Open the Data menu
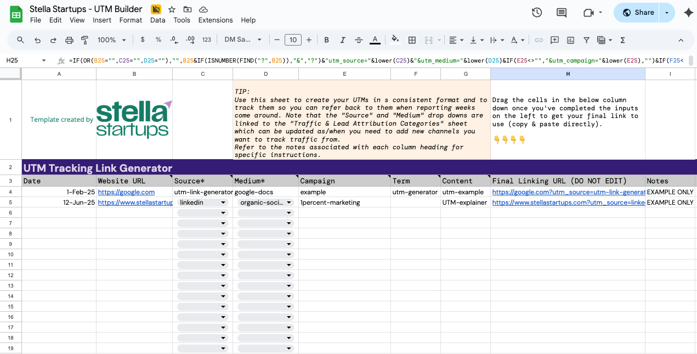Viewport: 697px width, 354px height. [157, 20]
